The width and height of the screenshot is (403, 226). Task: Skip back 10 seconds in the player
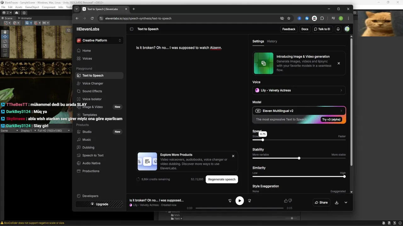coord(230,201)
